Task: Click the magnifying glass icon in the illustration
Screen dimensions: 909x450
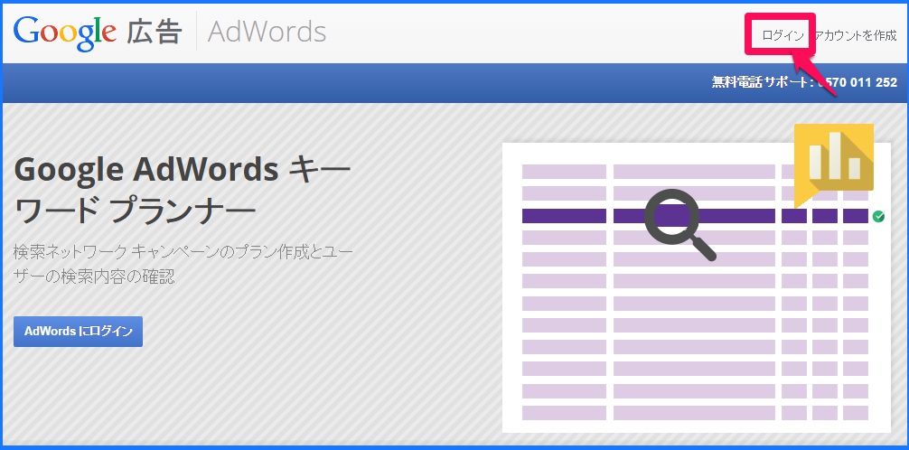Action: (x=676, y=220)
